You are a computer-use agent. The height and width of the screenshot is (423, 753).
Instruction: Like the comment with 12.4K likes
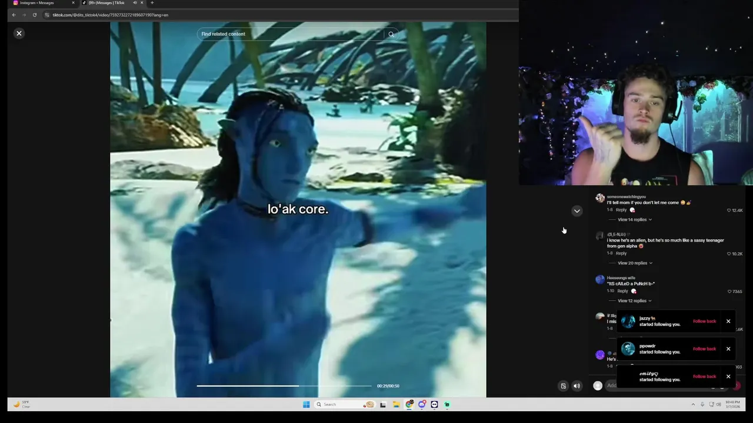click(x=729, y=210)
